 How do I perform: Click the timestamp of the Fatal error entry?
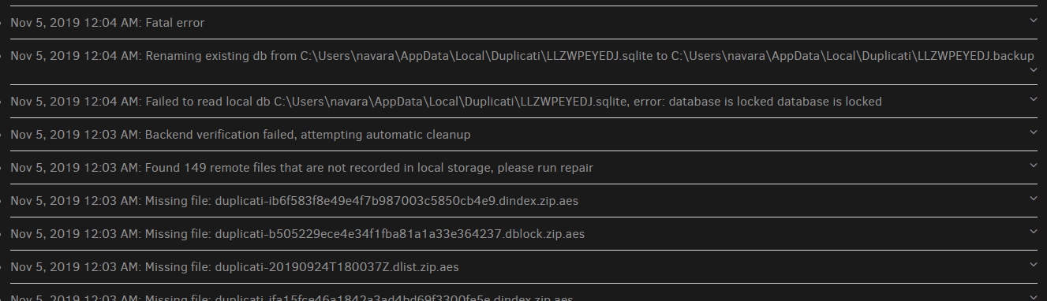(75, 23)
